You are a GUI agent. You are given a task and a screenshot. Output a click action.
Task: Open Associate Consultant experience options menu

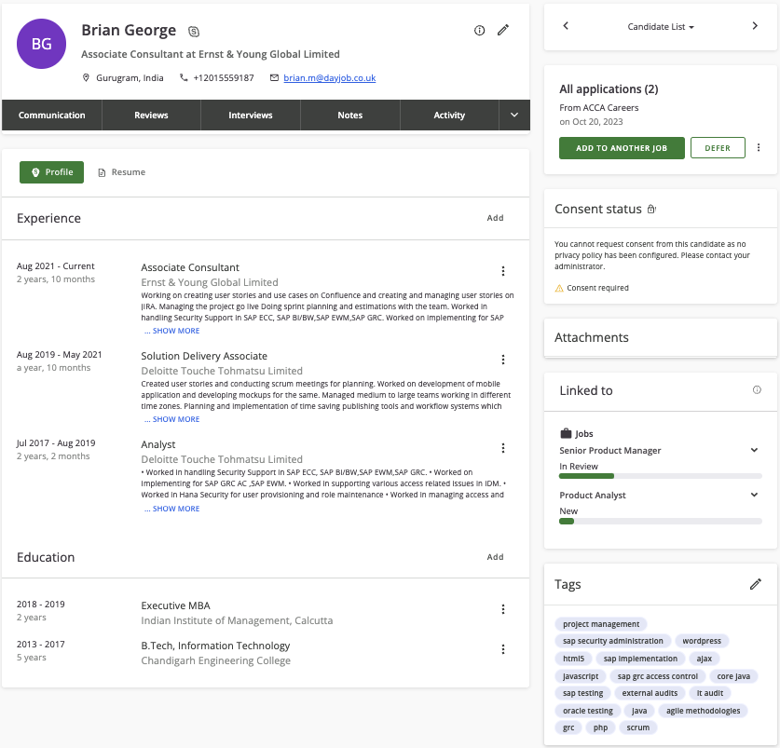[x=503, y=271]
